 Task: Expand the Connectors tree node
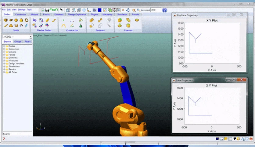click(x=4, y=49)
